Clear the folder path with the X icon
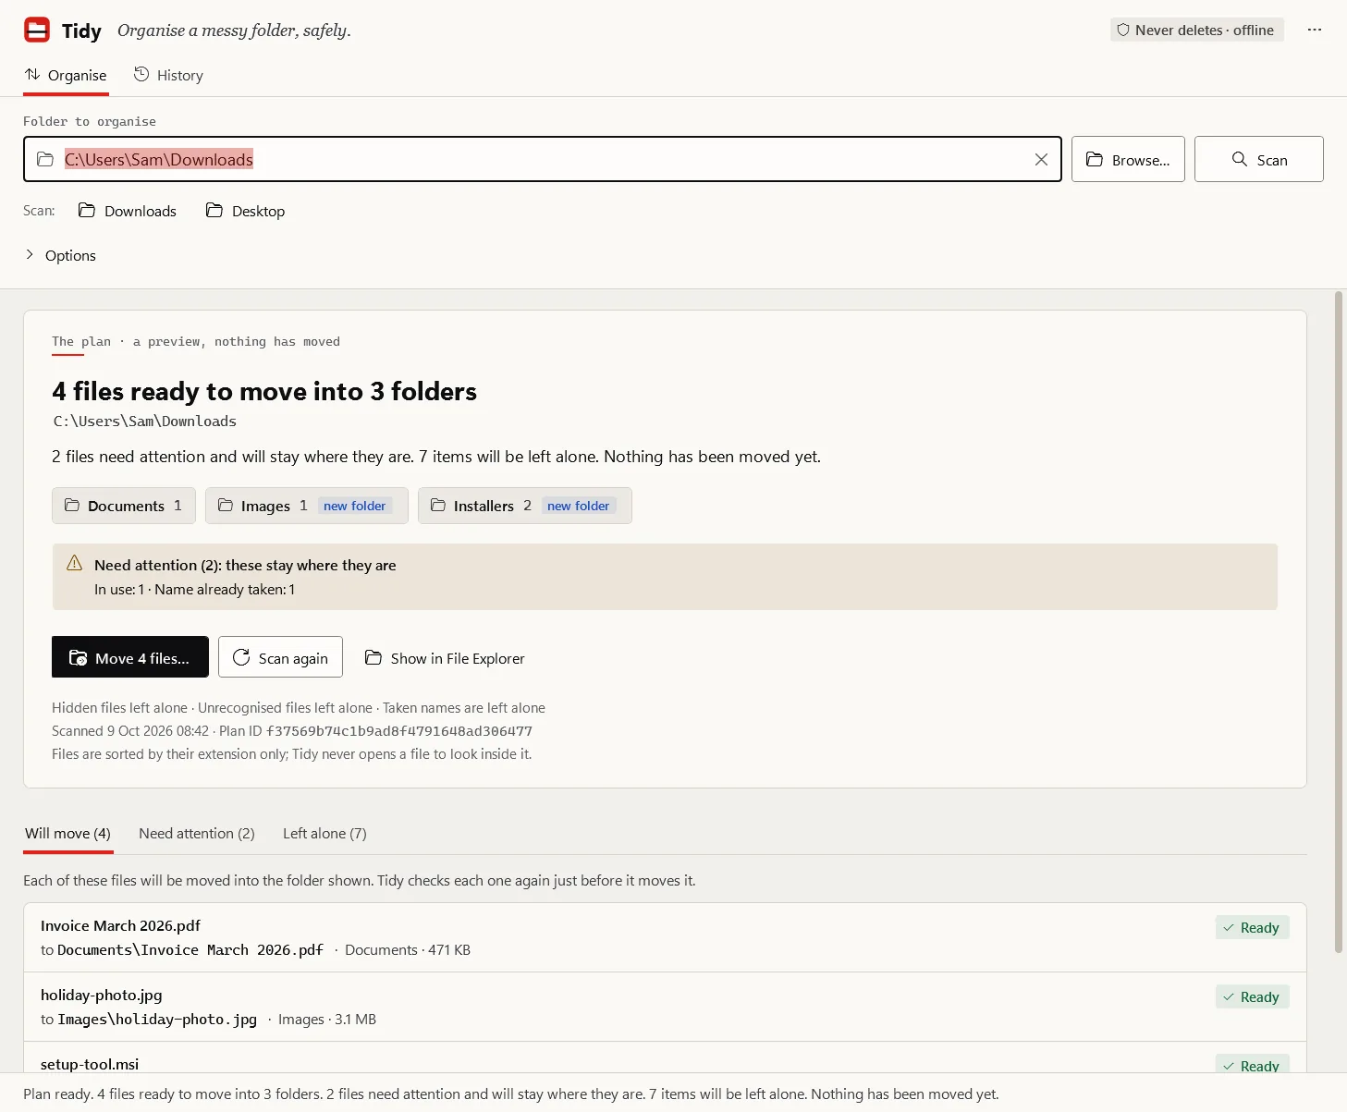Image resolution: width=1347 pixels, height=1112 pixels. [x=1041, y=160]
